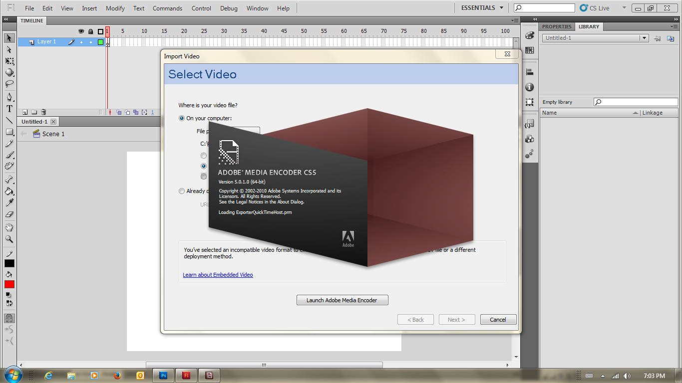The image size is (682, 383).
Task: Open the Control menu
Action: (x=201, y=8)
